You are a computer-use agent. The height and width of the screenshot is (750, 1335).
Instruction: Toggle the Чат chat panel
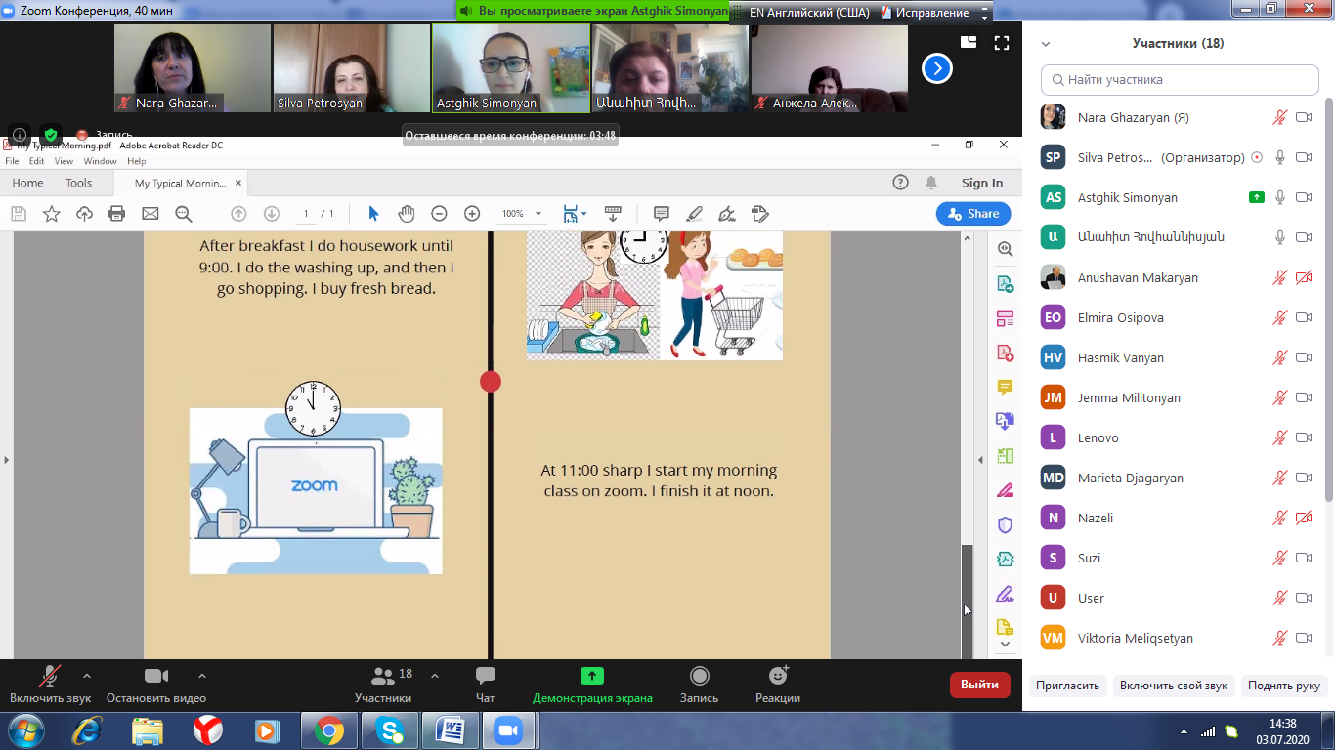(x=485, y=685)
